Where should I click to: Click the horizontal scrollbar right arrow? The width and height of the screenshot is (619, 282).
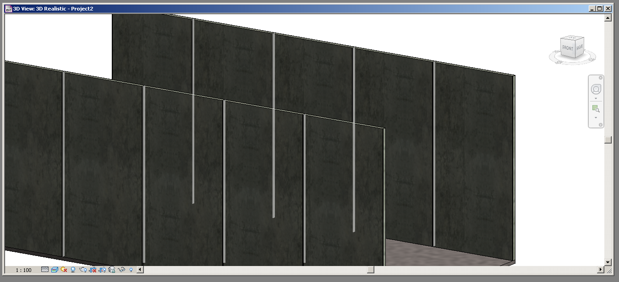(601, 270)
